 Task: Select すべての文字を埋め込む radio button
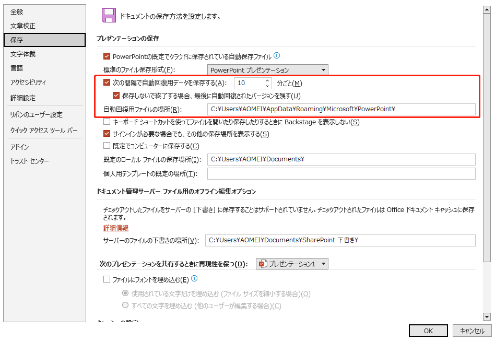pos(125,305)
